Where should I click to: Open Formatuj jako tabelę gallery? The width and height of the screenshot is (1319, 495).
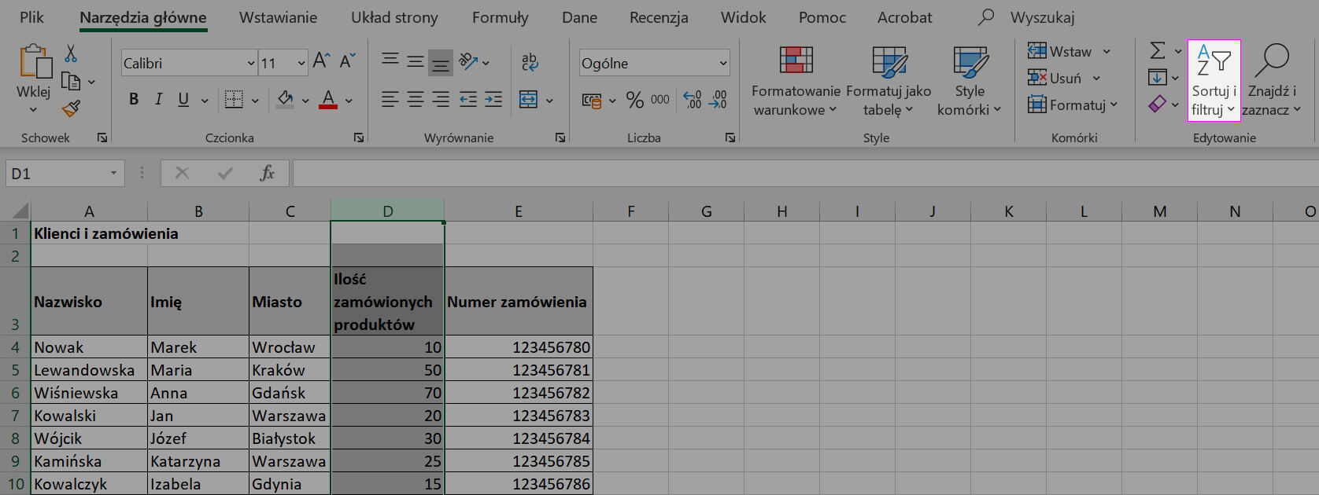[x=889, y=80]
